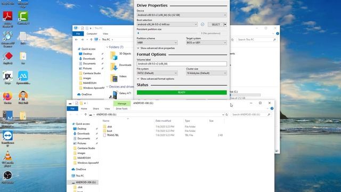Click search magnifier in ANDROID-X86 search box
The width and height of the screenshot is (341, 192).
pyautogui.click(x=269, y=115)
